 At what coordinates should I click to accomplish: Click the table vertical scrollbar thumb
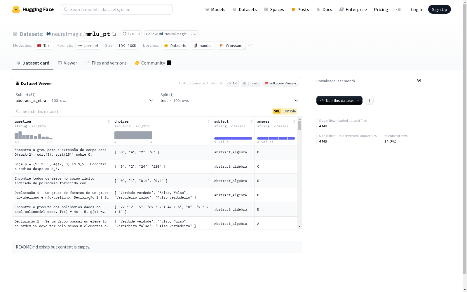click(x=299, y=126)
